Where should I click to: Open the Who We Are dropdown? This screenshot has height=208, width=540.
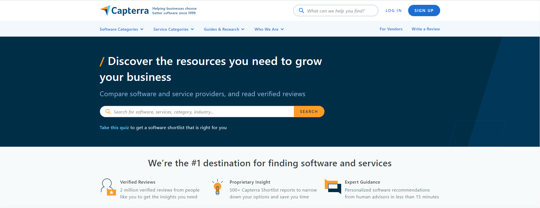269,29
